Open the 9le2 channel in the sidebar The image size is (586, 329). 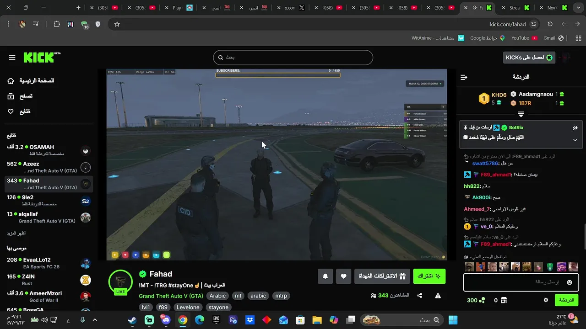(x=49, y=201)
